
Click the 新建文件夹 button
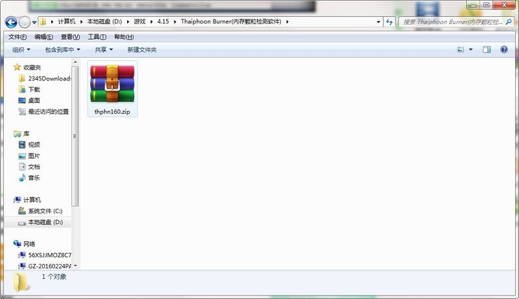coord(142,49)
